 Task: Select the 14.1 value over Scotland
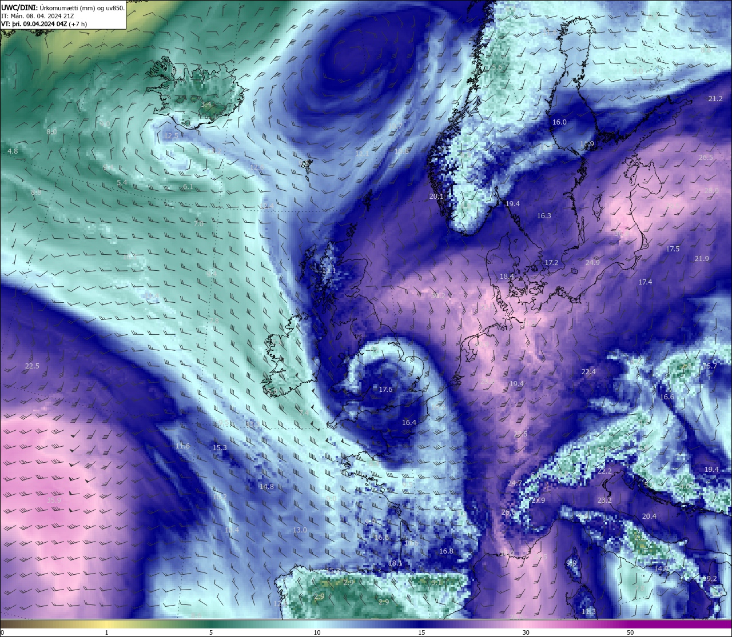coord(329,271)
